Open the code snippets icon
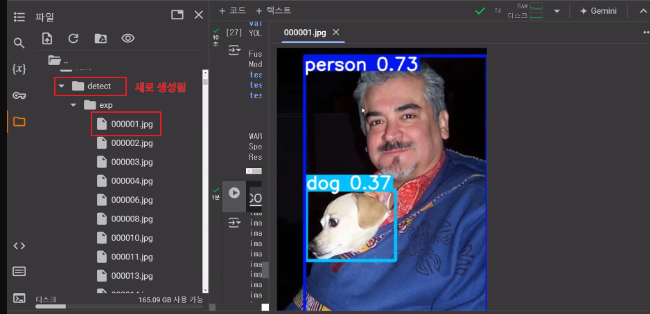 [x=19, y=246]
